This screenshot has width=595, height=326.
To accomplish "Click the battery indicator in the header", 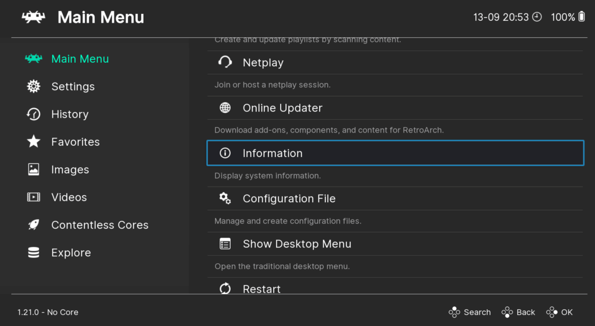I will click(582, 17).
